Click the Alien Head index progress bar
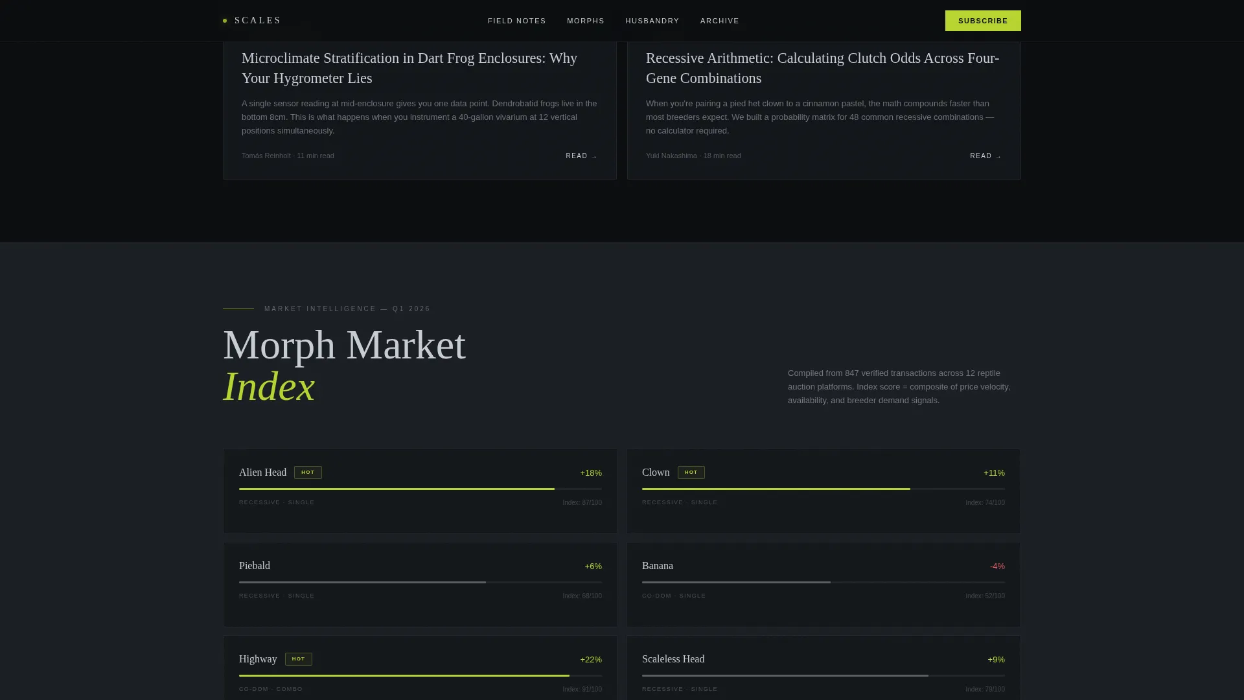 coord(420,489)
